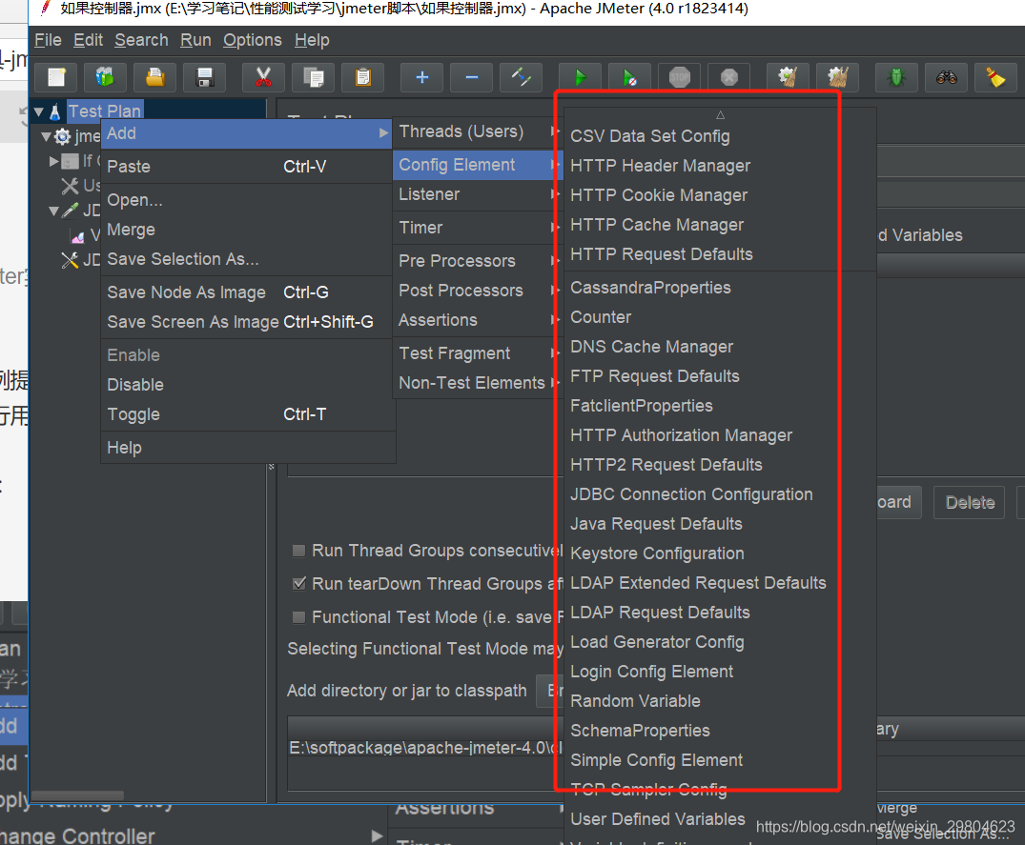Viewport: 1025px width, 845px height.
Task: Click the Shutdown test icon
Action: point(728,78)
